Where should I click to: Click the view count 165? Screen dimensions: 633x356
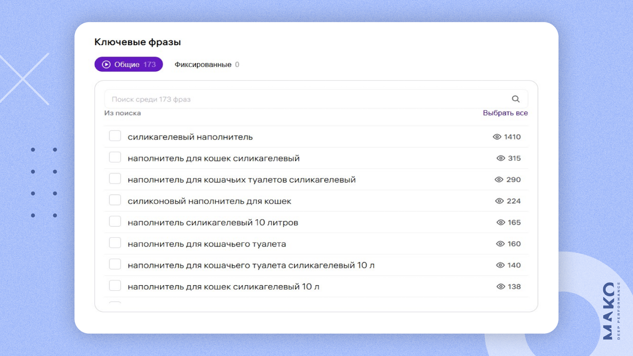click(x=514, y=222)
